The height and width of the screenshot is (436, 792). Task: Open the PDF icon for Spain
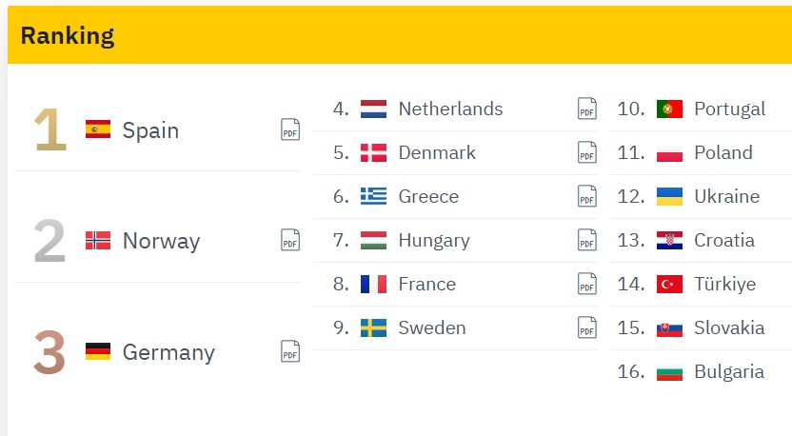pyautogui.click(x=290, y=129)
